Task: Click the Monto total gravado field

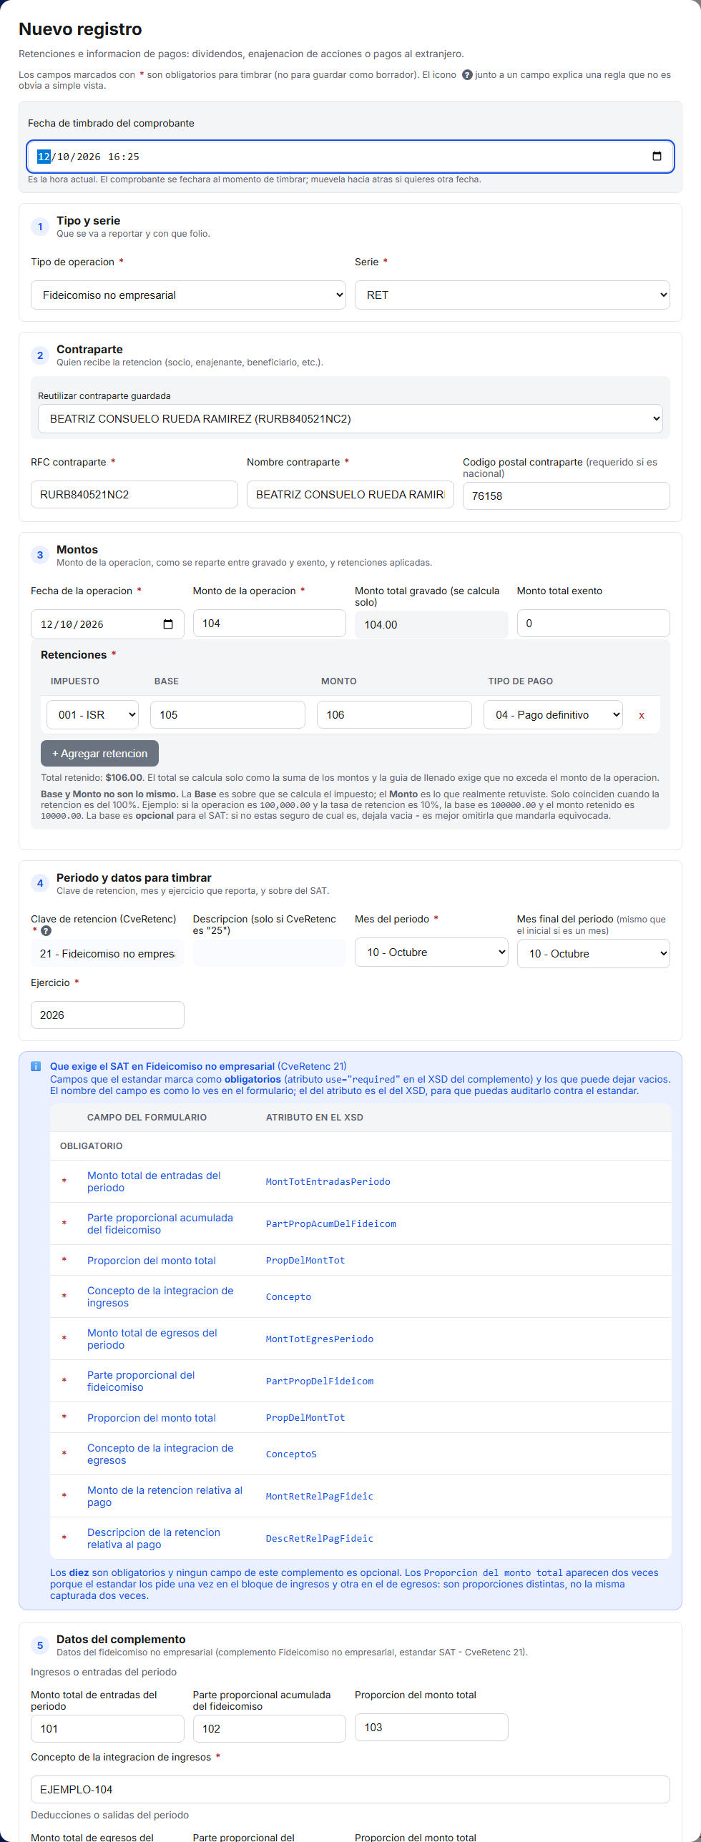Action: pyautogui.click(x=431, y=625)
